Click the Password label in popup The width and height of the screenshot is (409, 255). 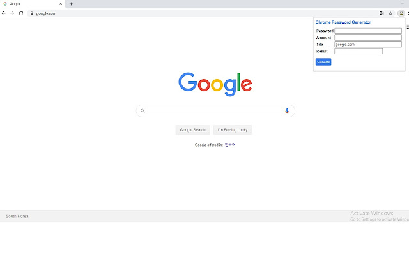tap(325, 31)
